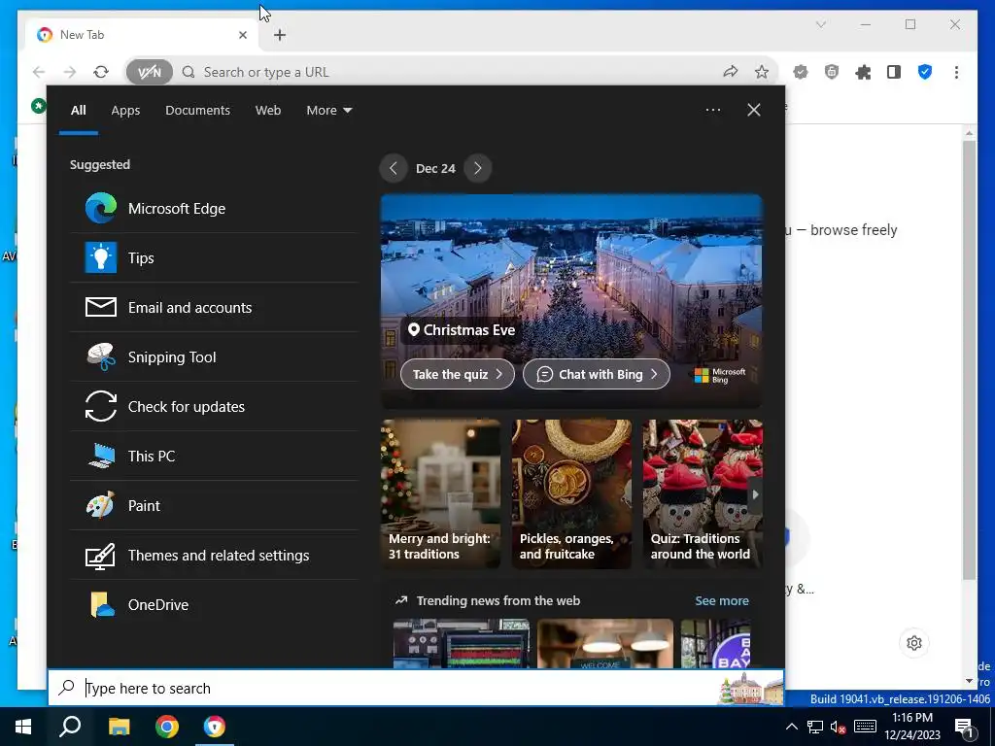Show hidden tray icons chevron
The width and height of the screenshot is (995, 746).
tap(791, 727)
